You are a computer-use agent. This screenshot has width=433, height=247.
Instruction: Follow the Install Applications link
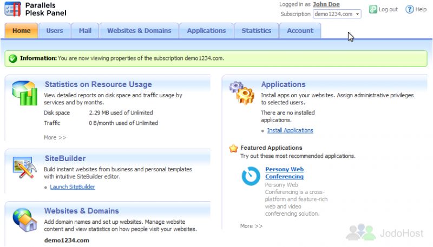pyautogui.click(x=290, y=130)
